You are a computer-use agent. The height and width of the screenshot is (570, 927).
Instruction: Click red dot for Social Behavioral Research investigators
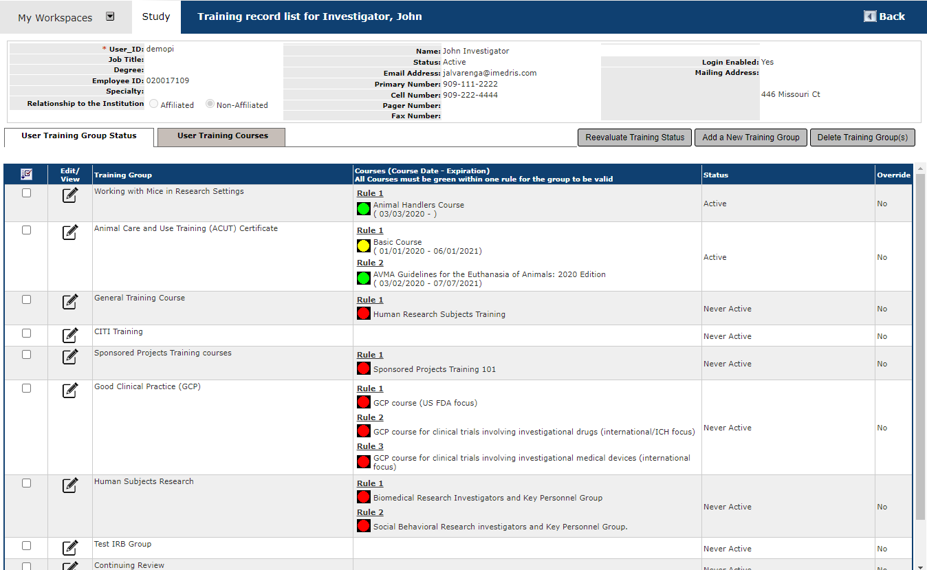[x=364, y=526]
